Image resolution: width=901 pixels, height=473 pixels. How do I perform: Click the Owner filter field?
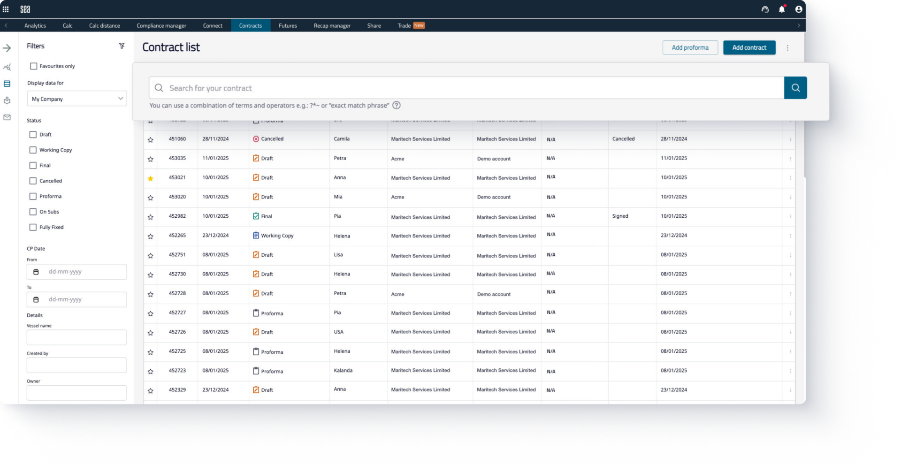click(x=76, y=393)
